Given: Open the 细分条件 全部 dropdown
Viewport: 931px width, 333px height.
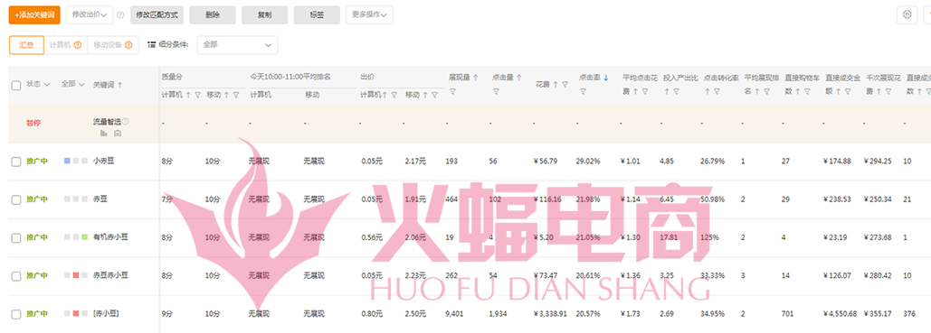Looking at the screenshot, I should pos(237,45).
